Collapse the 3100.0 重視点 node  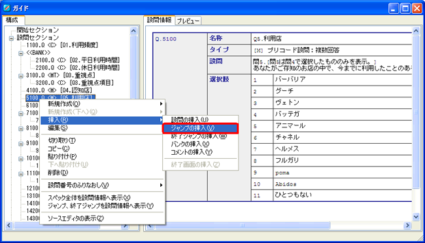click(21, 76)
